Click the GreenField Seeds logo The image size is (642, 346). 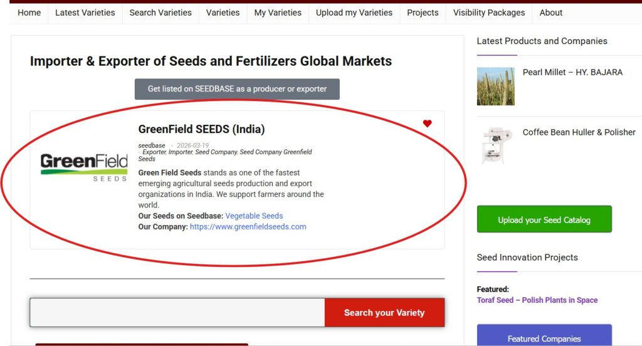[x=84, y=167]
